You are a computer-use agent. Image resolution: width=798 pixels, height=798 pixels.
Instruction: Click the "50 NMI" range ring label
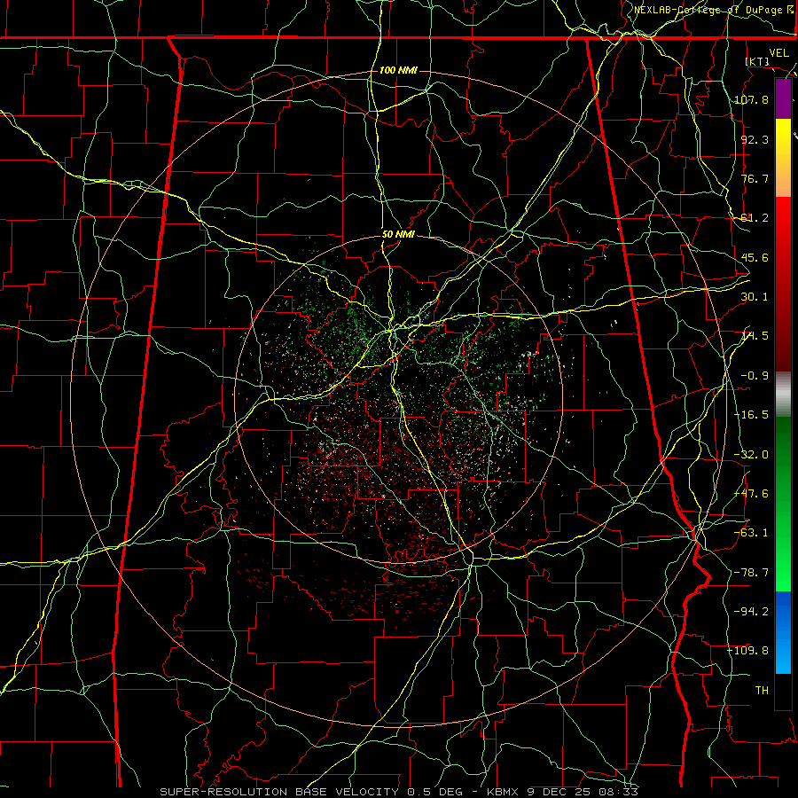(x=398, y=235)
